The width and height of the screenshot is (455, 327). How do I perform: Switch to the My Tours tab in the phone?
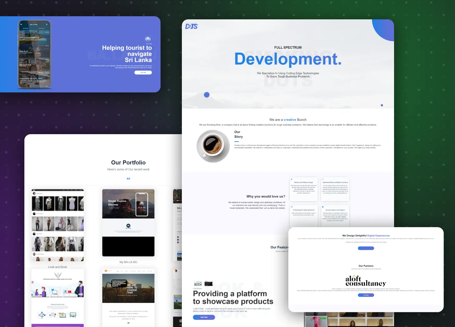pyautogui.click(x=42, y=28)
